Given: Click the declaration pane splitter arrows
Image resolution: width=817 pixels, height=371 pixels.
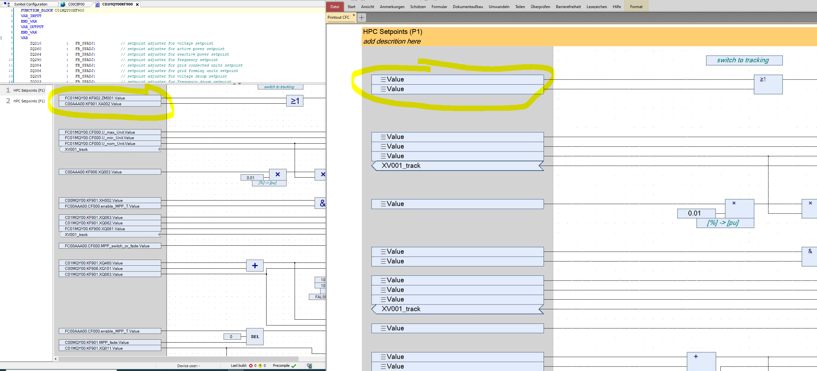Looking at the screenshot, I should click(x=237, y=84).
